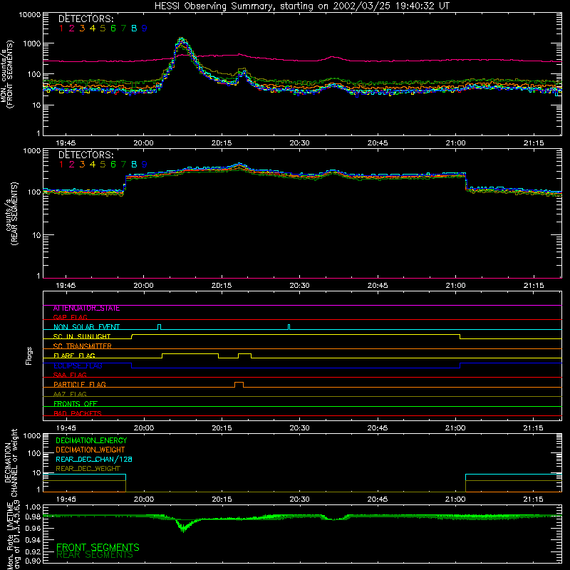Click dark green detector 7 in rear segments legend
Screen dimensions: 570x570
click(123, 165)
